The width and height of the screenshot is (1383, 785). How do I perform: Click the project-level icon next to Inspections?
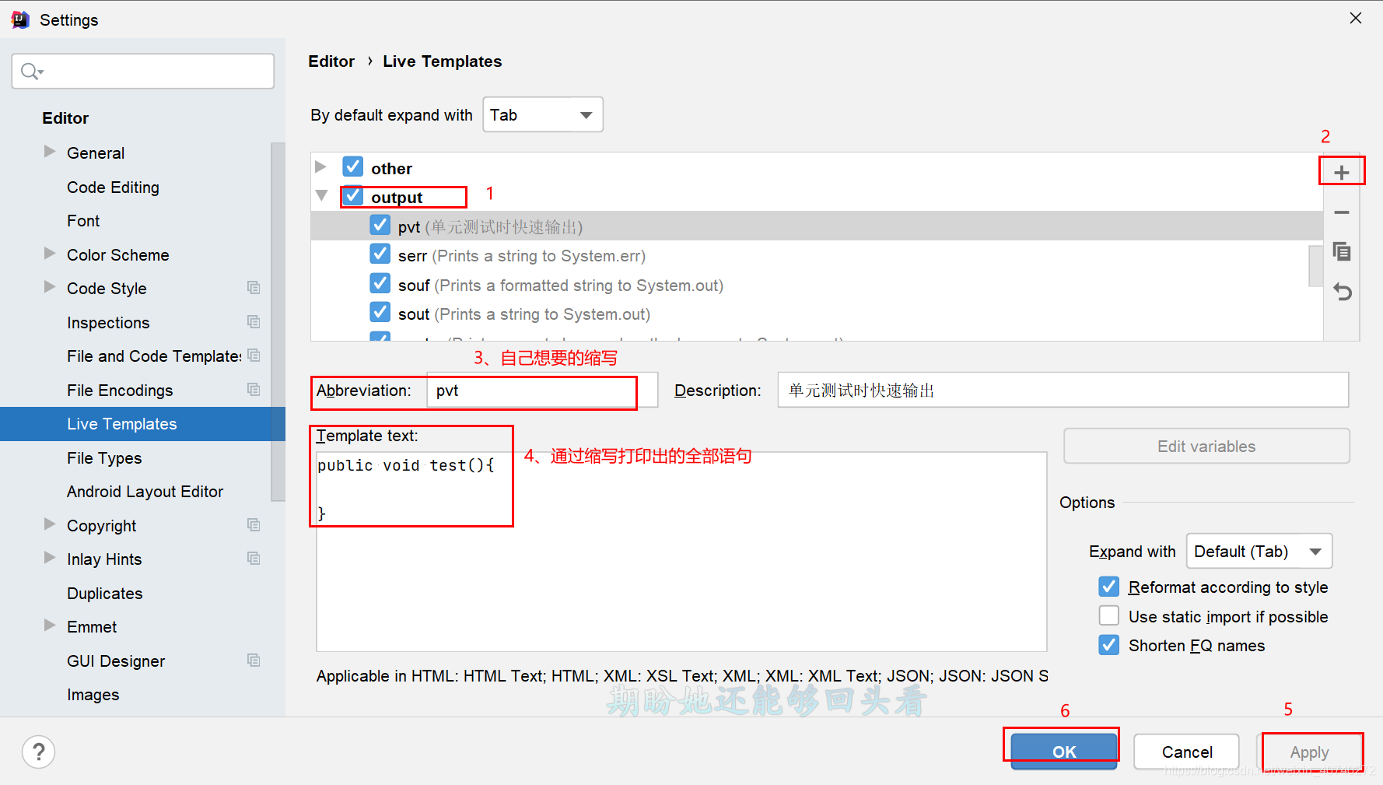[x=254, y=322]
